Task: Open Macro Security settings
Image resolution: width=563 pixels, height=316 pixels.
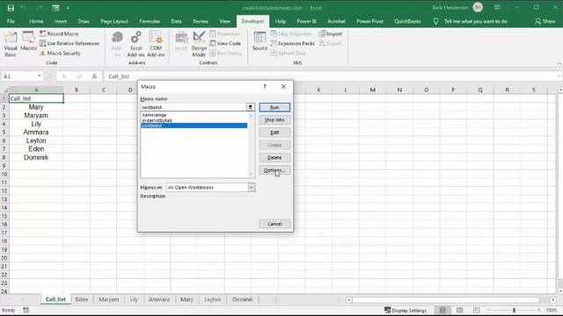Action: [60, 53]
